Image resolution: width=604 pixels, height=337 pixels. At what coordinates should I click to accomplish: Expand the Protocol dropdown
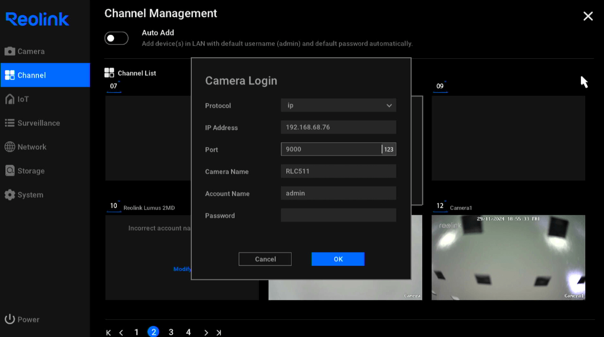(x=338, y=105)
